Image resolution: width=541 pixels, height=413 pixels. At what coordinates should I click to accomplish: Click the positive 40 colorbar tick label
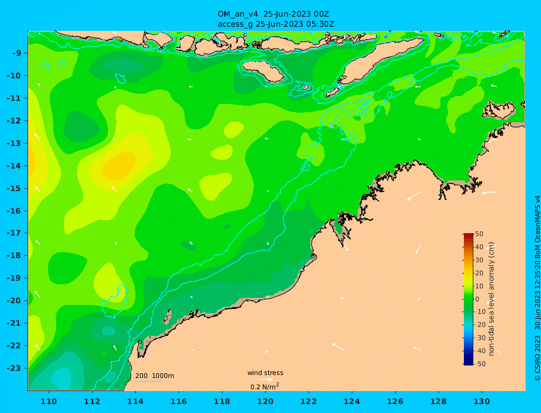(479, 247)
